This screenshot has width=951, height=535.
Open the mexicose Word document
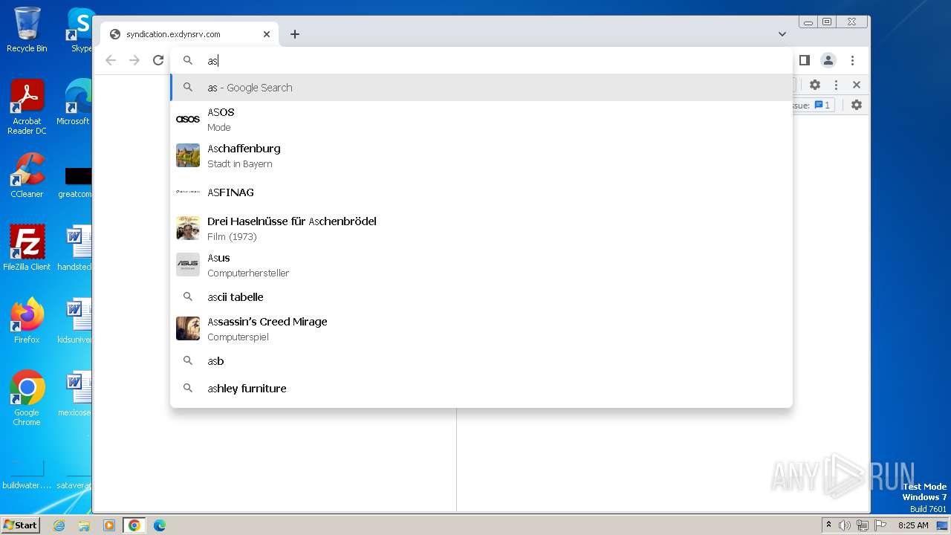tap(76, 394)
